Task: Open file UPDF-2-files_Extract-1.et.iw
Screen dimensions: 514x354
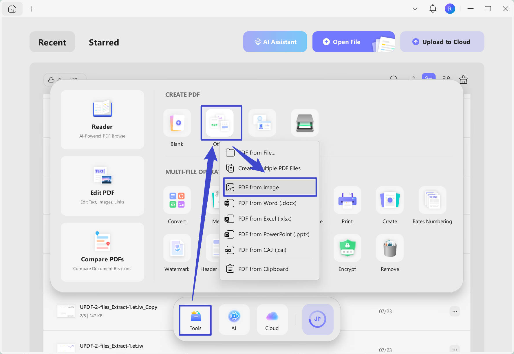Action: tap(257, 342)
